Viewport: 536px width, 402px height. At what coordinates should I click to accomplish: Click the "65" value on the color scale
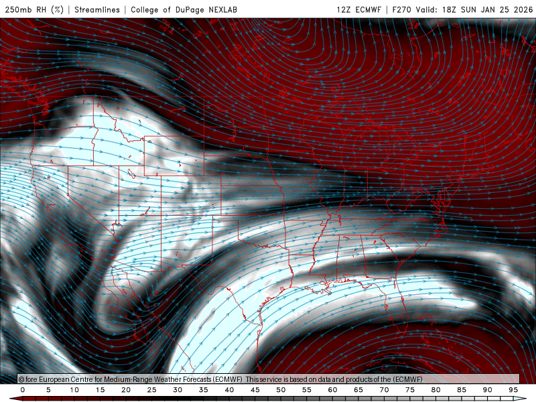(358, 390)
